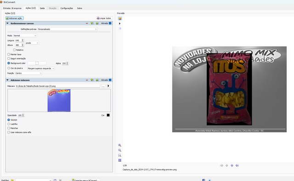Click the Altura height value field
The height and width of the screenshot is (181, 294).
18,45
